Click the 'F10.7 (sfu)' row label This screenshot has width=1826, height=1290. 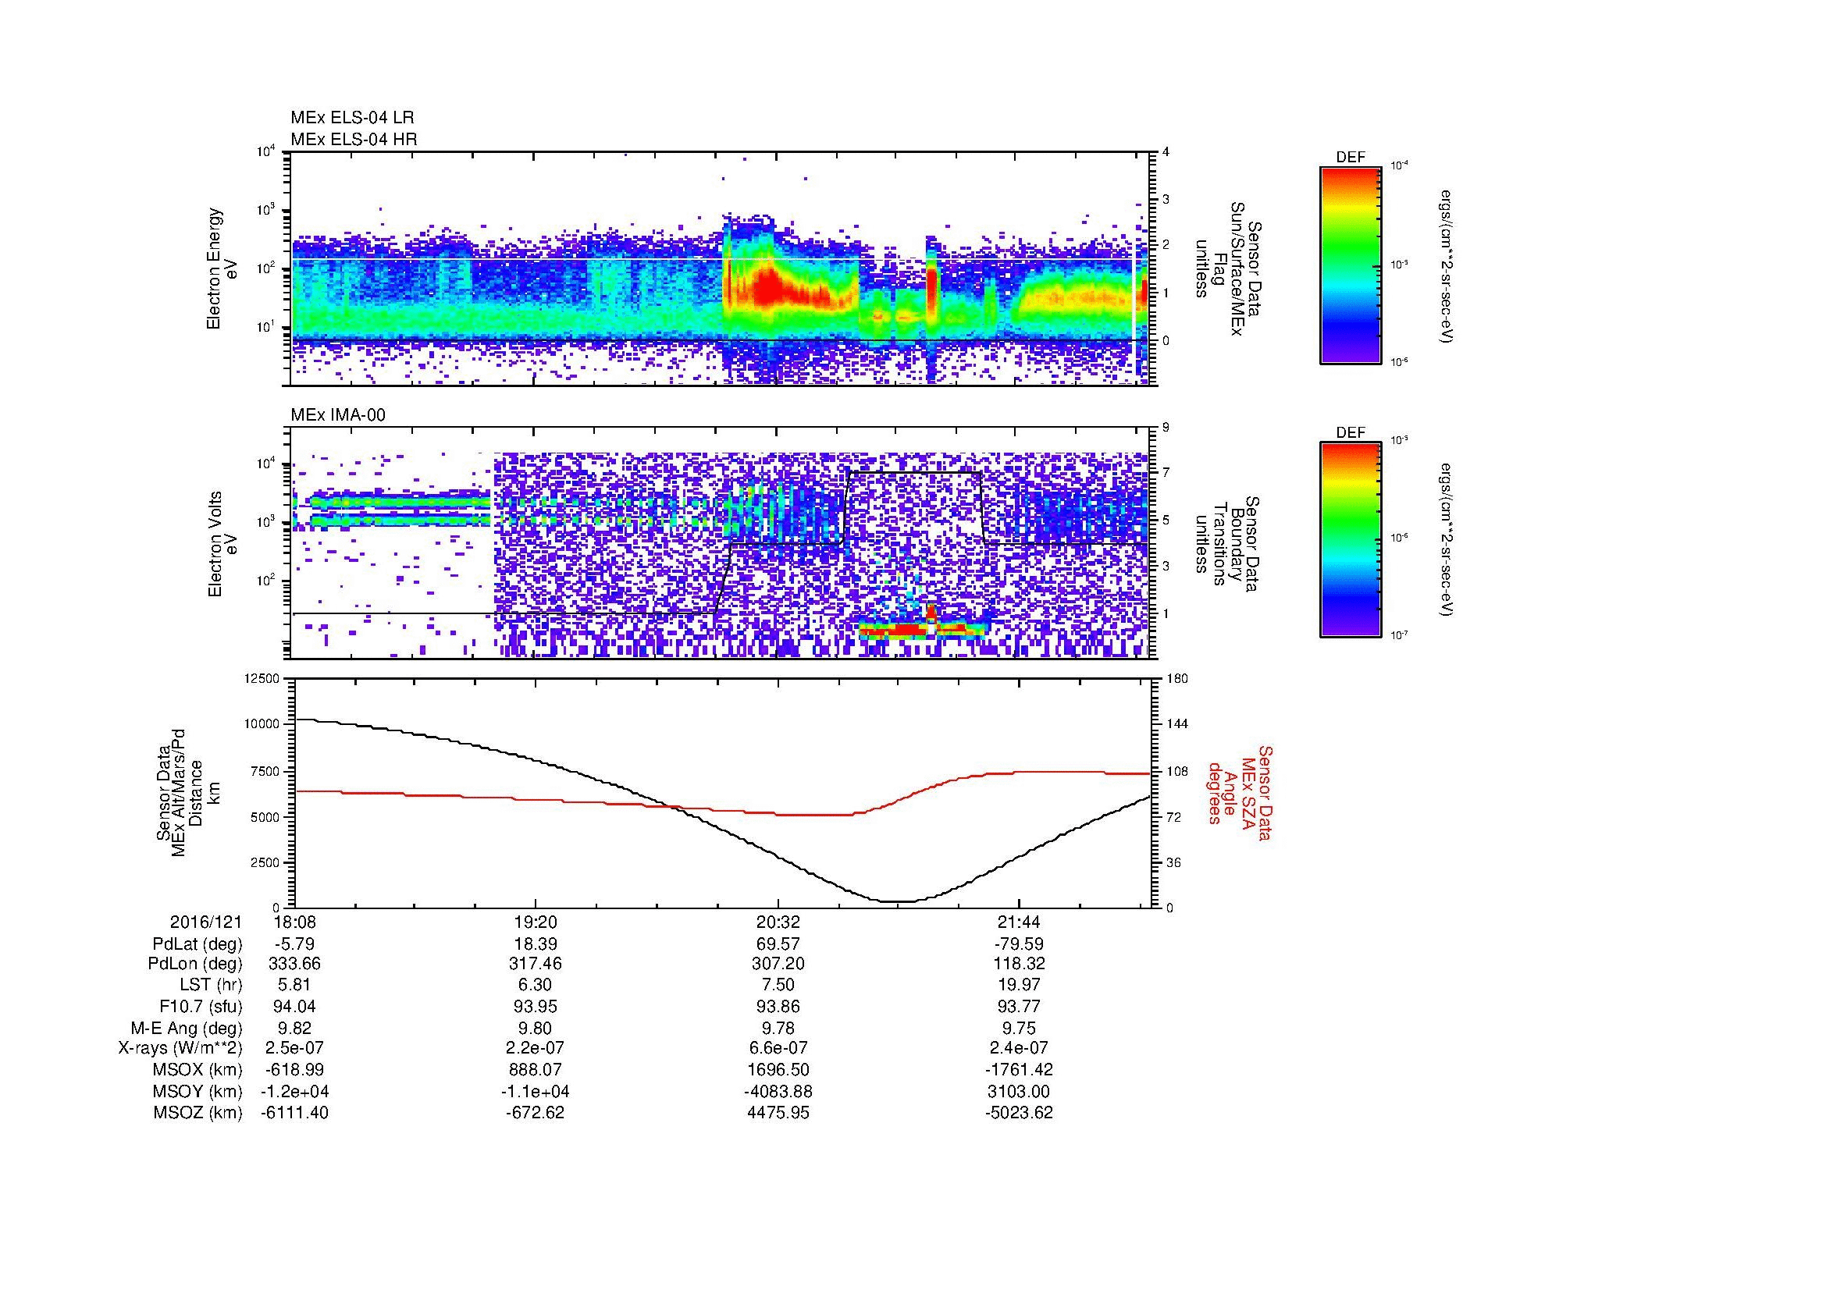click(201, 1006)
